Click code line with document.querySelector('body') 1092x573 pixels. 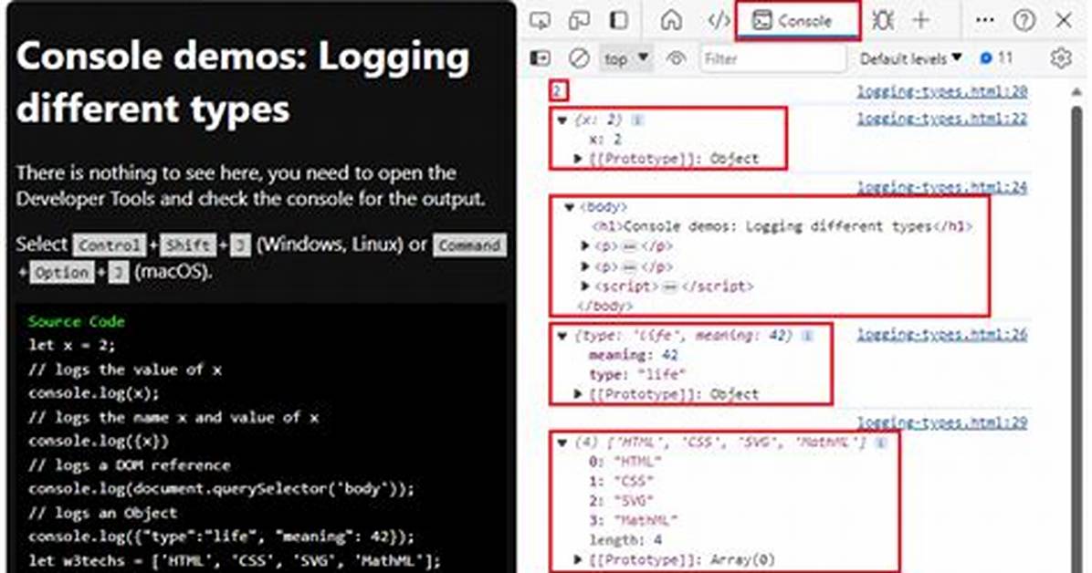222,489
